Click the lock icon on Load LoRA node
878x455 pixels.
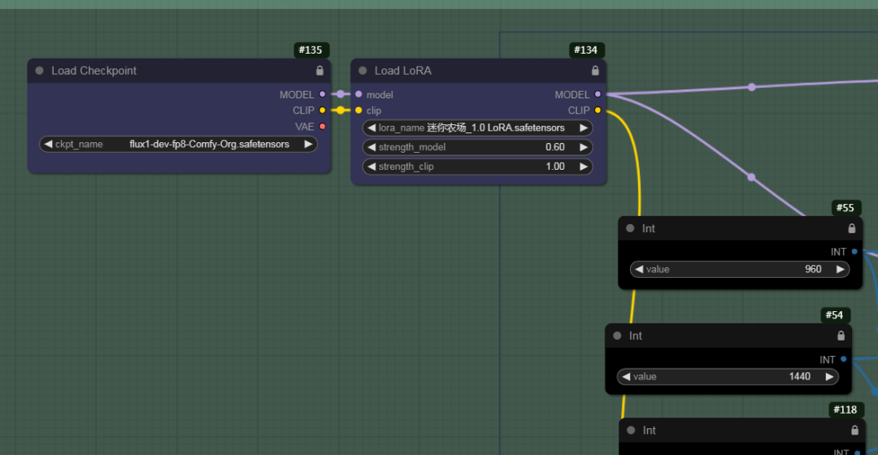tap(595, 71)
